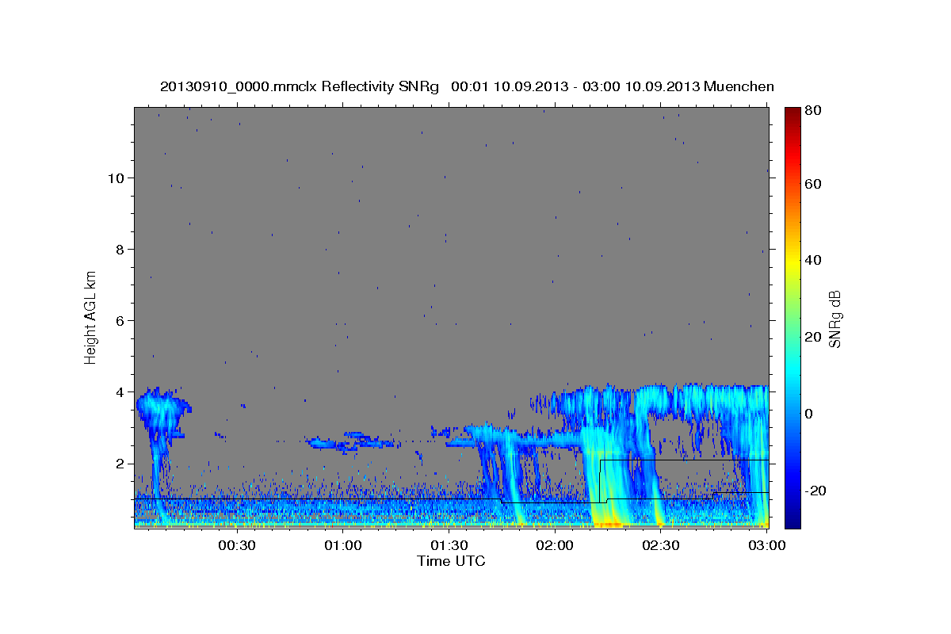The width and height of the screenshot is (951, 634).
Task: Click the "01:00" time tick label
Action: point(343,545)
